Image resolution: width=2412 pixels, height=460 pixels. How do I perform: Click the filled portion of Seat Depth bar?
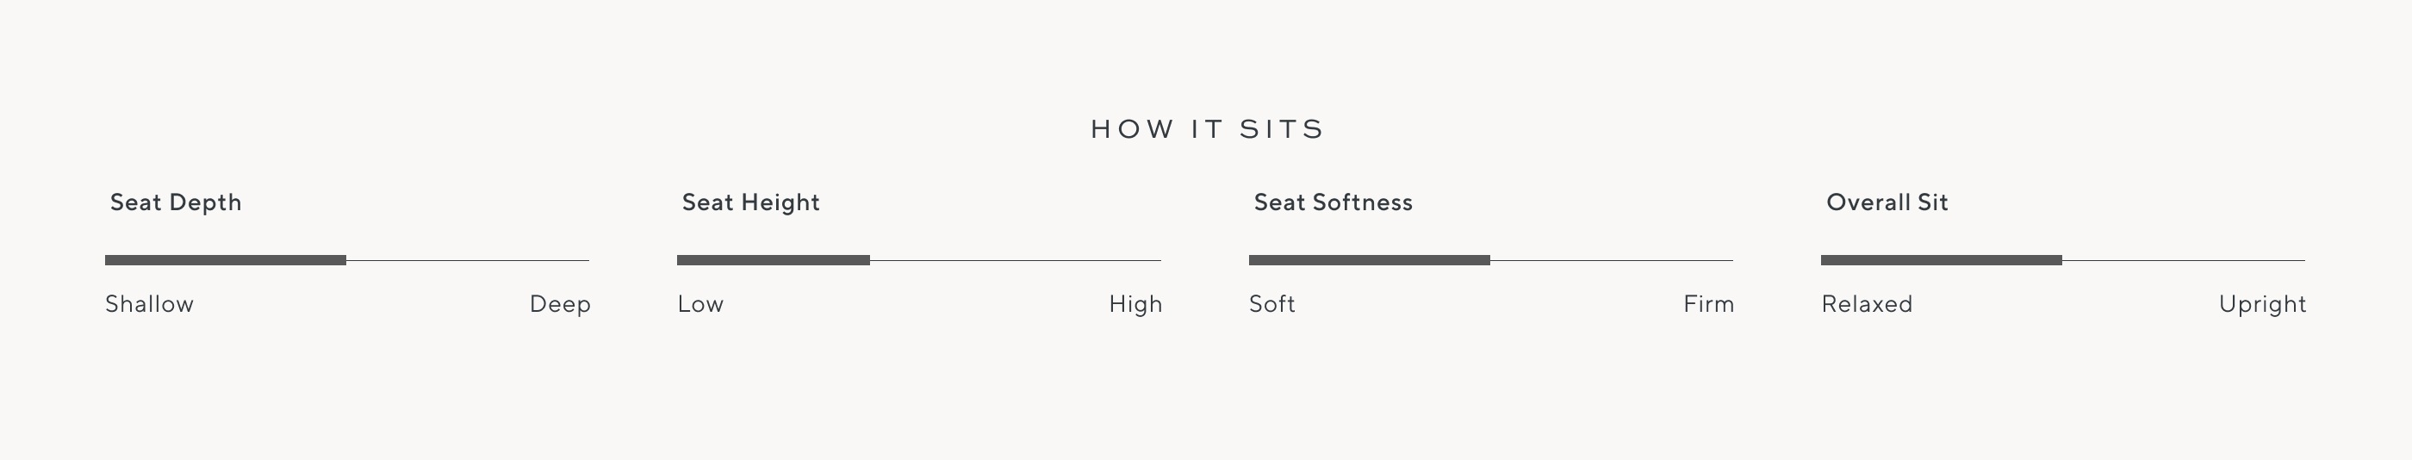coord(226,259)
